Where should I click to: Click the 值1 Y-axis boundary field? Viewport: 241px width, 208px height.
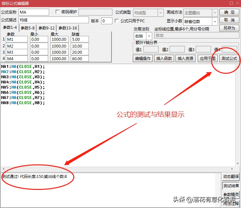pos(151,49)
